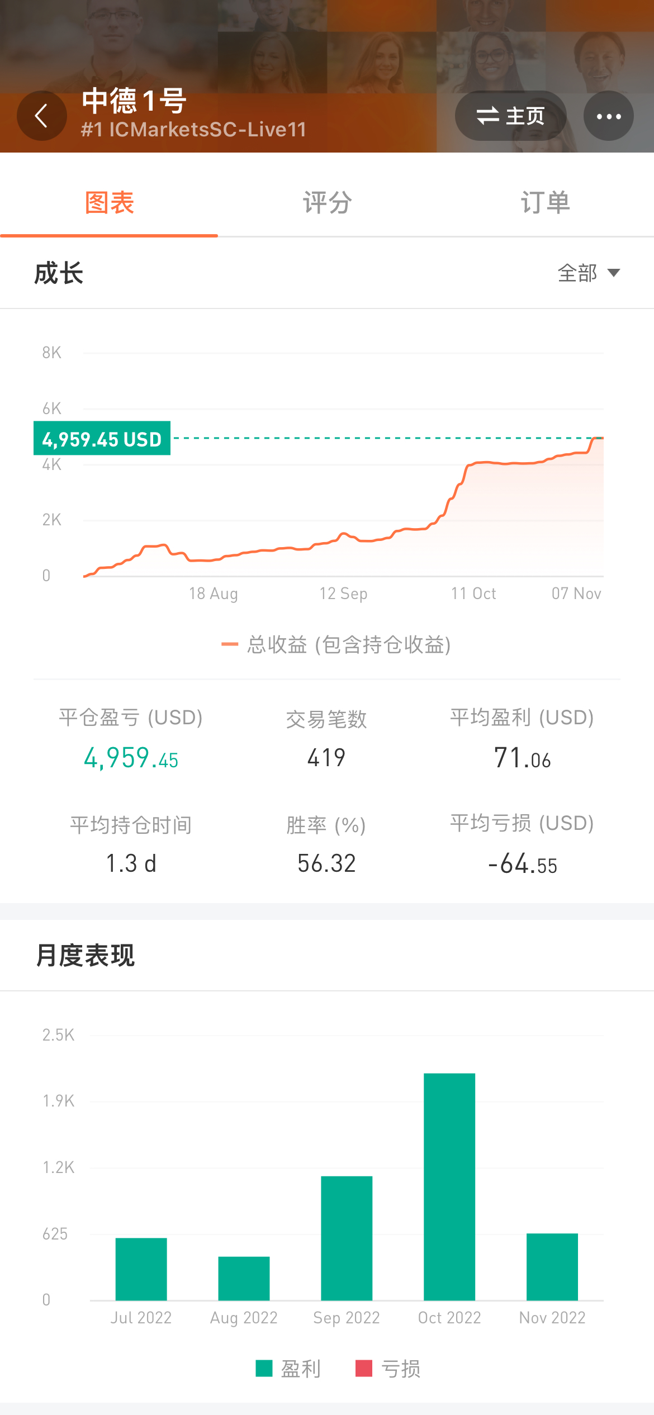654x1415 pixels.
Task: Click the account title 中德1号
Action: pos(134,101)
